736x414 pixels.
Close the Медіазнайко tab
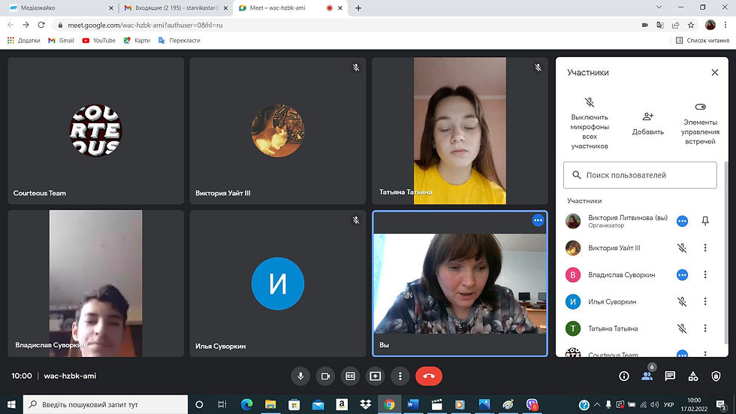pyautogui.click(x=111, y=8)
